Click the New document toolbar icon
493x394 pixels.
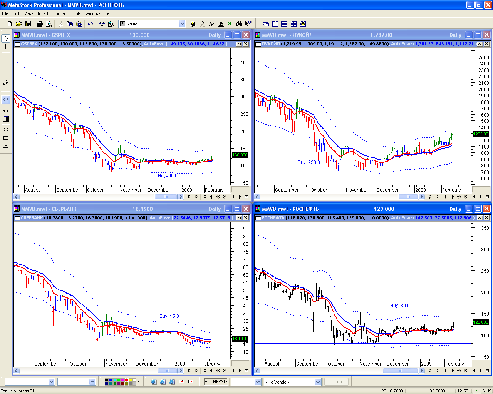pos(10,23)
